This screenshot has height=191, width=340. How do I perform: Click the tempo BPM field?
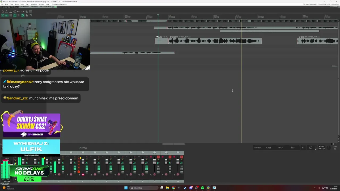310,148
